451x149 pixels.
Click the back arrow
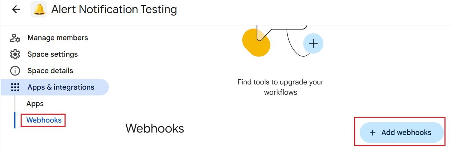tap(16, 9)
